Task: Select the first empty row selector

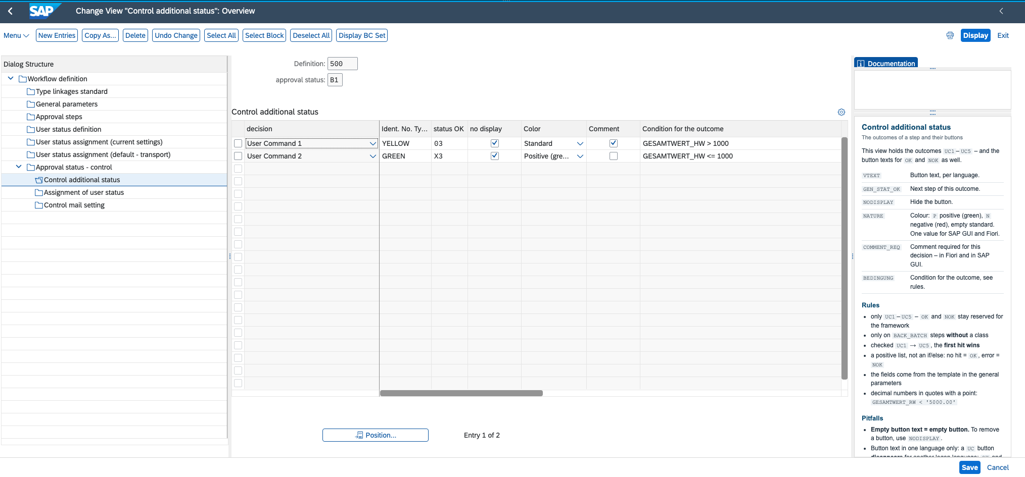Action: (238, 169)
